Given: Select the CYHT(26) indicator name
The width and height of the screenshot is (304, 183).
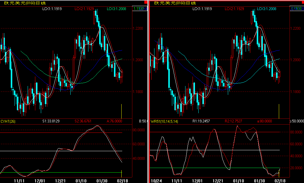Looking at the screenshot, I should coord(8,121).
